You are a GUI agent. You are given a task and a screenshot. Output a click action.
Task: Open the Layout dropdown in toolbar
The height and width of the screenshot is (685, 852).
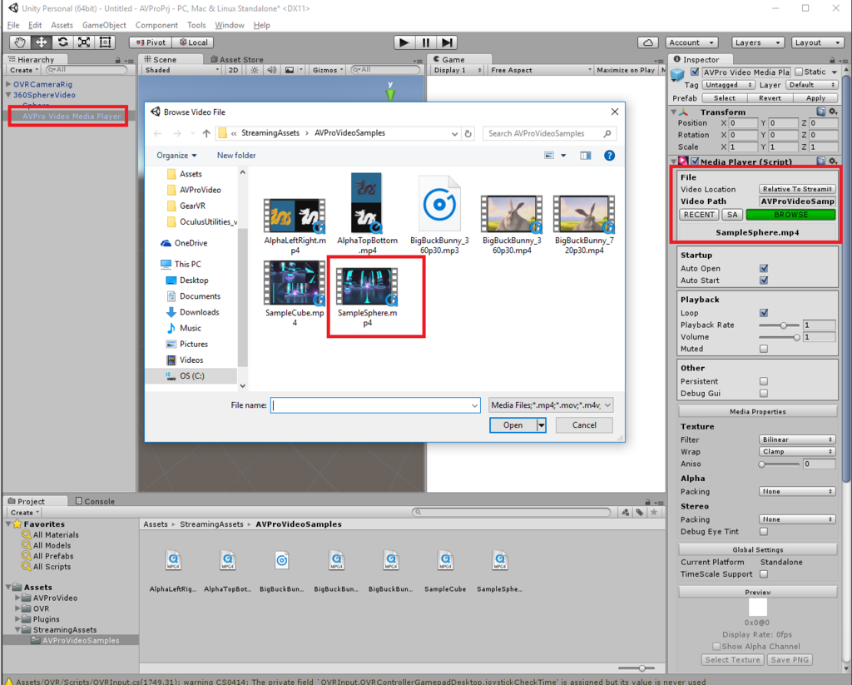[x=817, y=42]
